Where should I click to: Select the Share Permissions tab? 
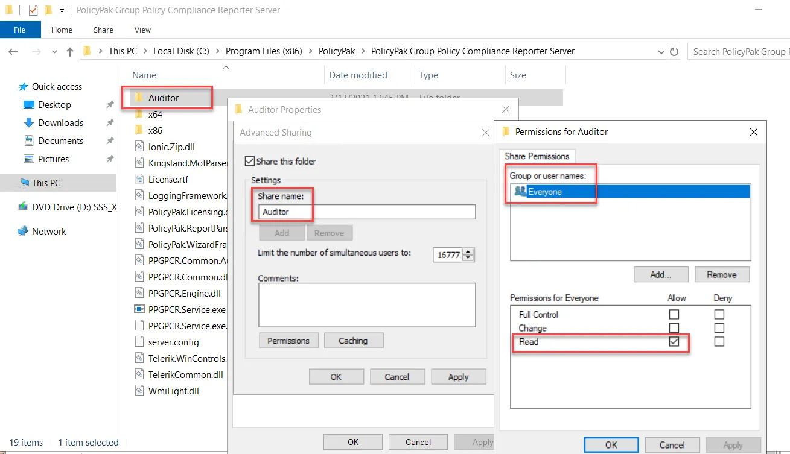[x=537, y=156]
